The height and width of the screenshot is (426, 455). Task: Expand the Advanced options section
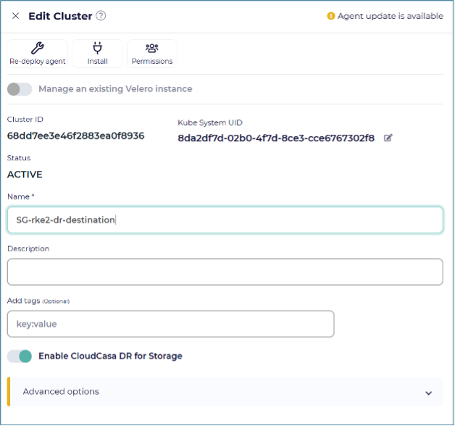click(x=61, y=391)
